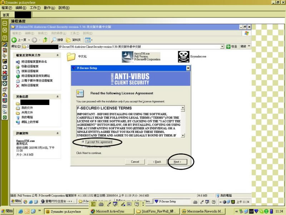Click license text scrollbar down arrow
The height and width of the screenshot is (215, 286).
pyautogui.click(x=183, y=135)
